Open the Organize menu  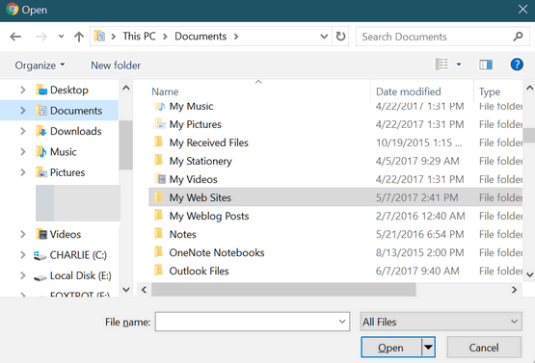(40, 65)
